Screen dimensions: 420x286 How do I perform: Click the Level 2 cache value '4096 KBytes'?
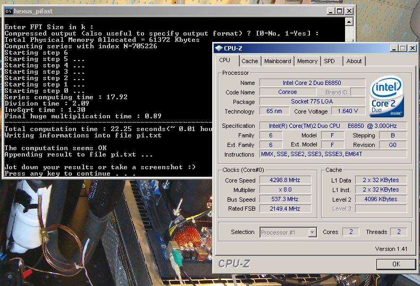coord(381,199)
